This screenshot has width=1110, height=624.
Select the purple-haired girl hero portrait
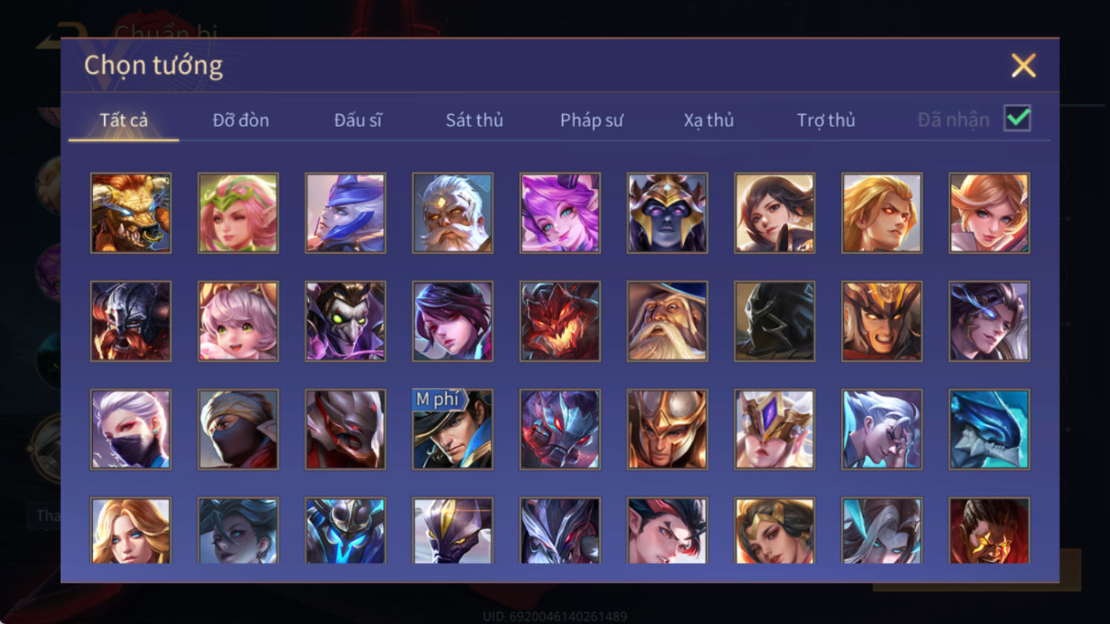click(x=560, y=213)
